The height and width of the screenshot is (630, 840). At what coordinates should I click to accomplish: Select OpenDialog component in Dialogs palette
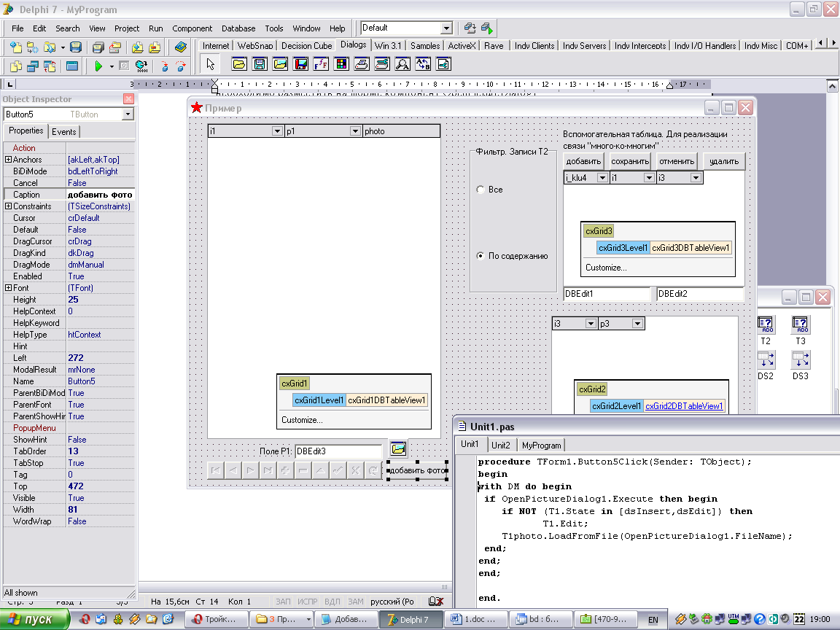coord(239,64)
